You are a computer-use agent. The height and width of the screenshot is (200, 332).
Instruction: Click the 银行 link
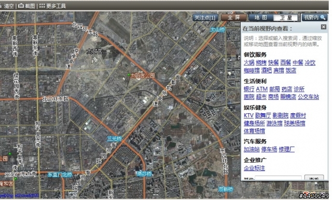pyautogui.click(x=249, y=89)
